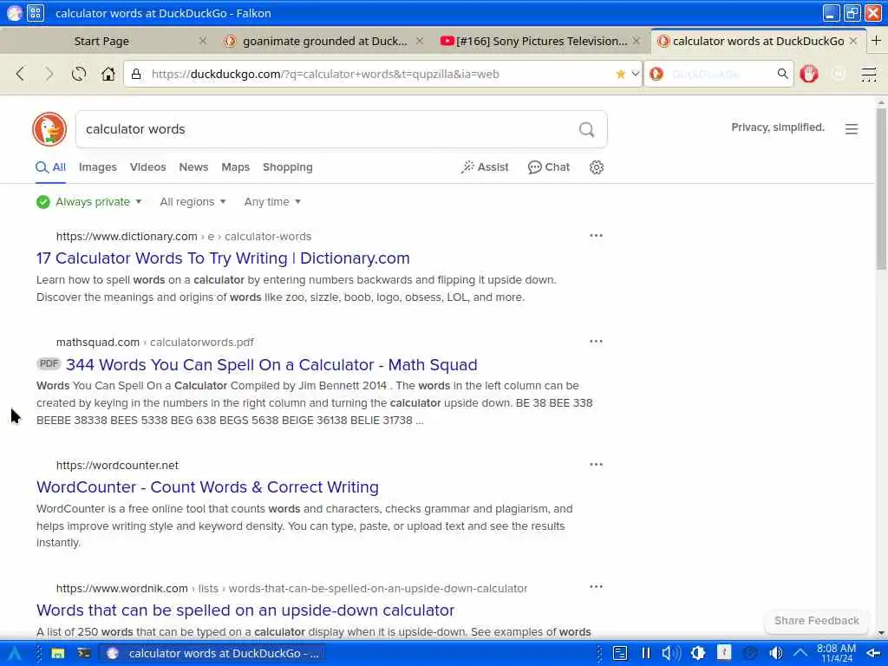Screen dimensions: 888x666
Task: Click the Share Feedback button
Action: (x=817, y=621)
